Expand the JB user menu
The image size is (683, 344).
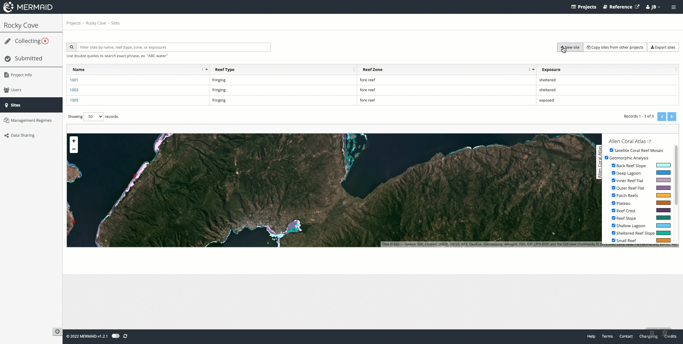(653, 7)
